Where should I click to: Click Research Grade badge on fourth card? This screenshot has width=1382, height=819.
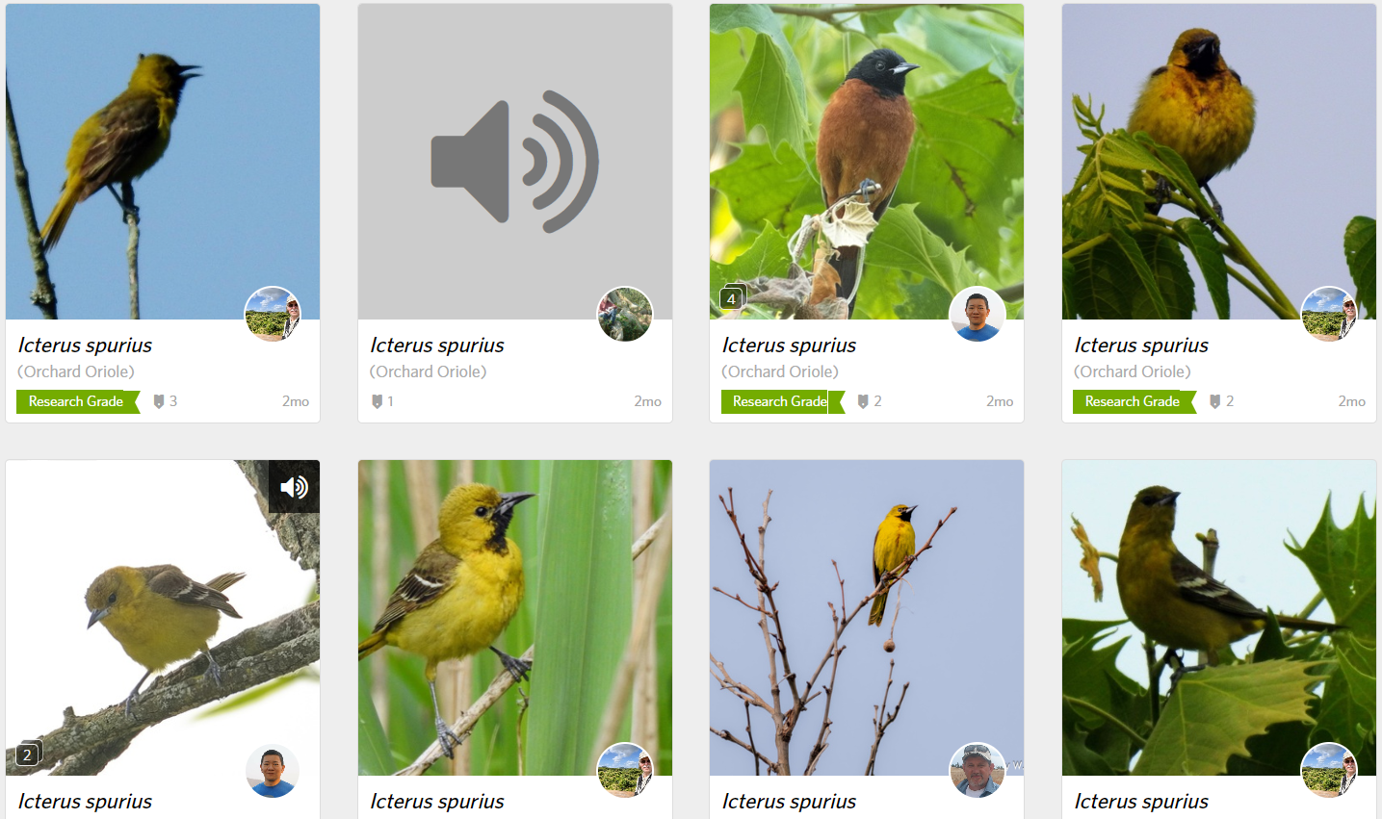(x=1134, y=401)
